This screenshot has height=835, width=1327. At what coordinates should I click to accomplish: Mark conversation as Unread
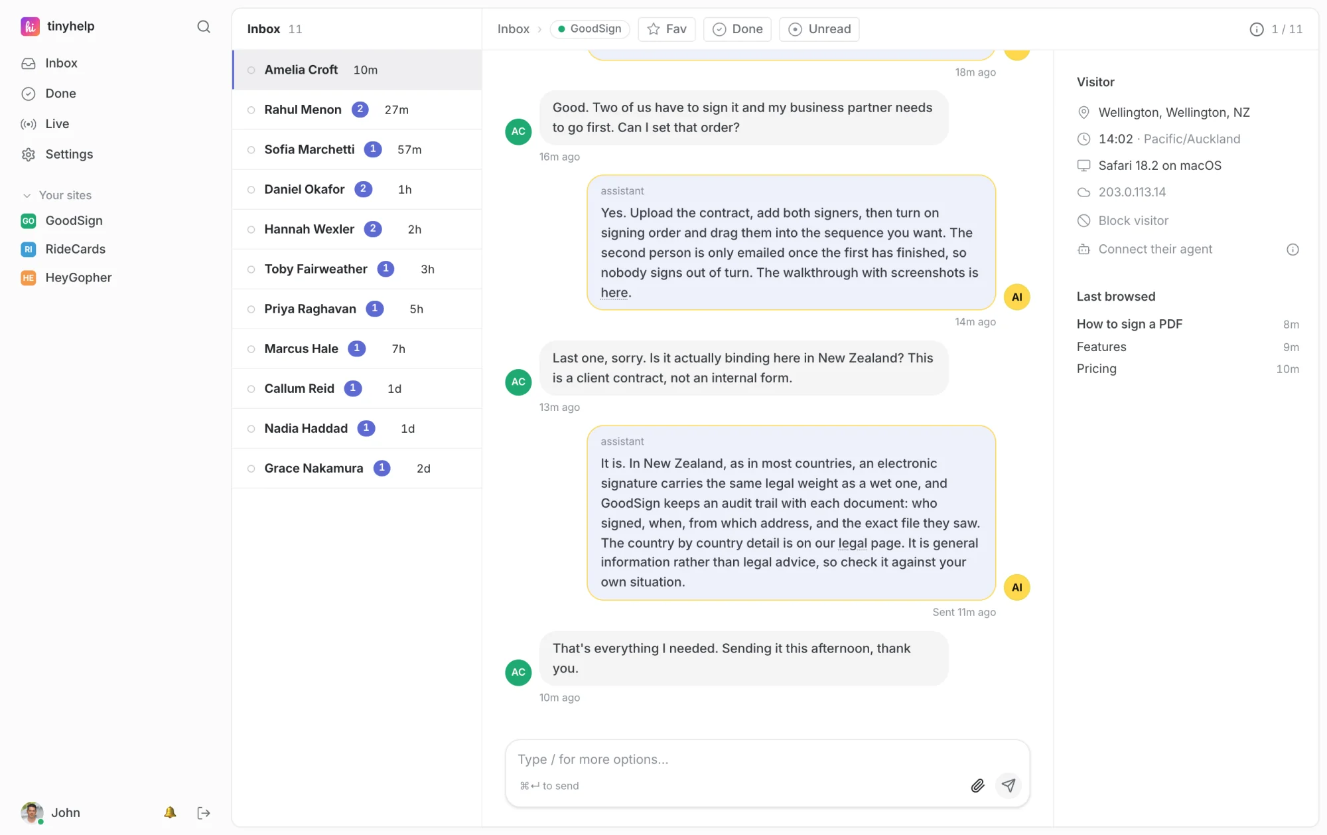tap(819, 29)
